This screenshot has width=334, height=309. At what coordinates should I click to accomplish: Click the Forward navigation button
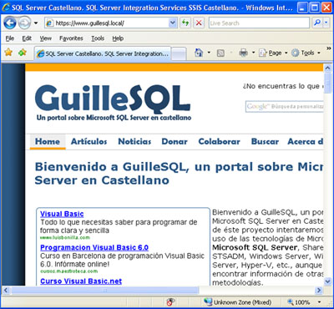24,23
